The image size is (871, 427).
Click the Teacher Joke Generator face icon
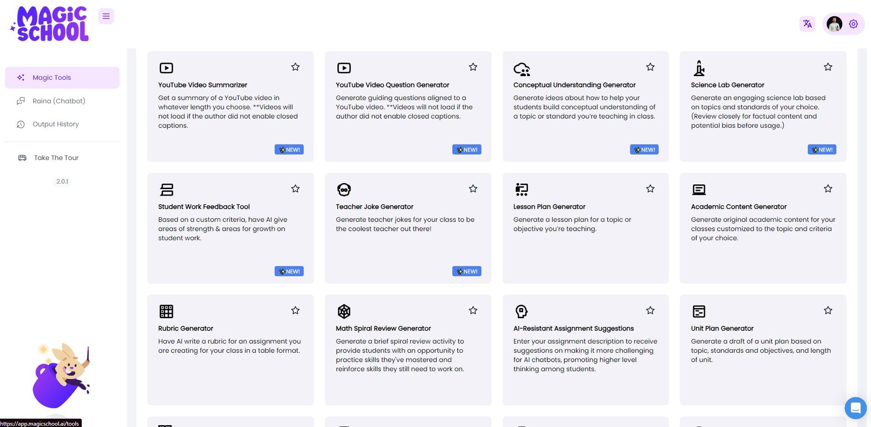coord(344,189)
